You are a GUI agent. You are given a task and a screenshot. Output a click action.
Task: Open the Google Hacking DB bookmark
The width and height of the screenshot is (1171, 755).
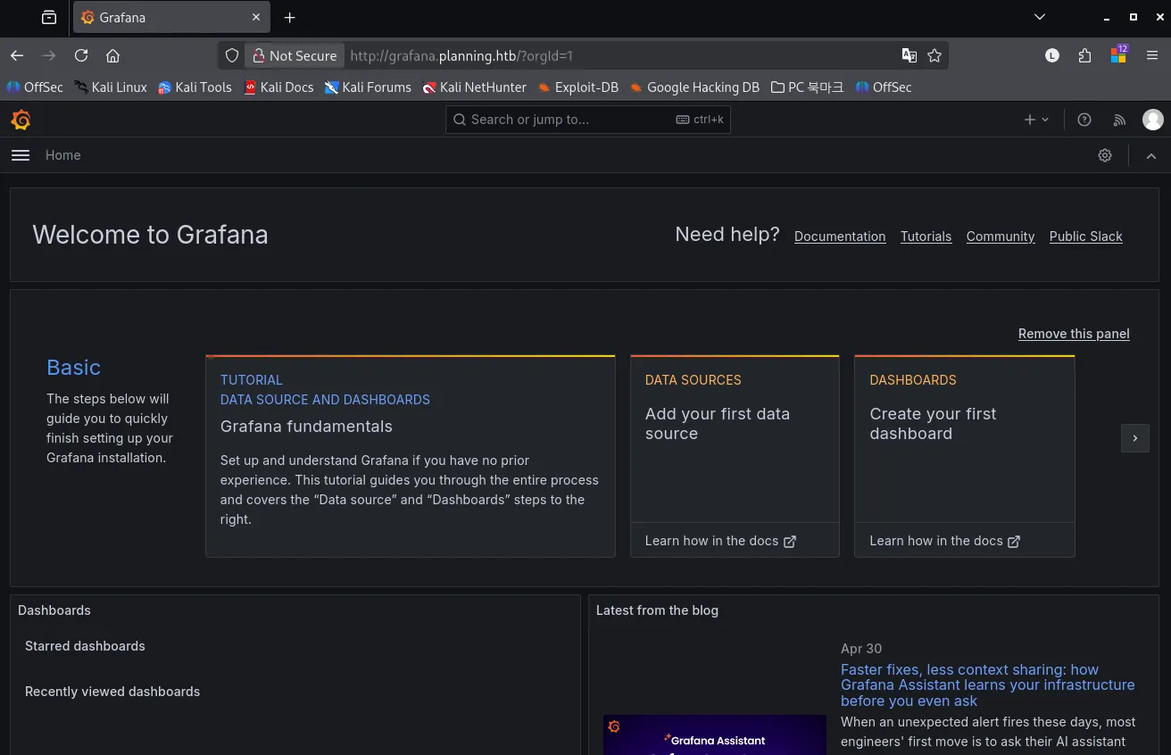click(694, 87)
